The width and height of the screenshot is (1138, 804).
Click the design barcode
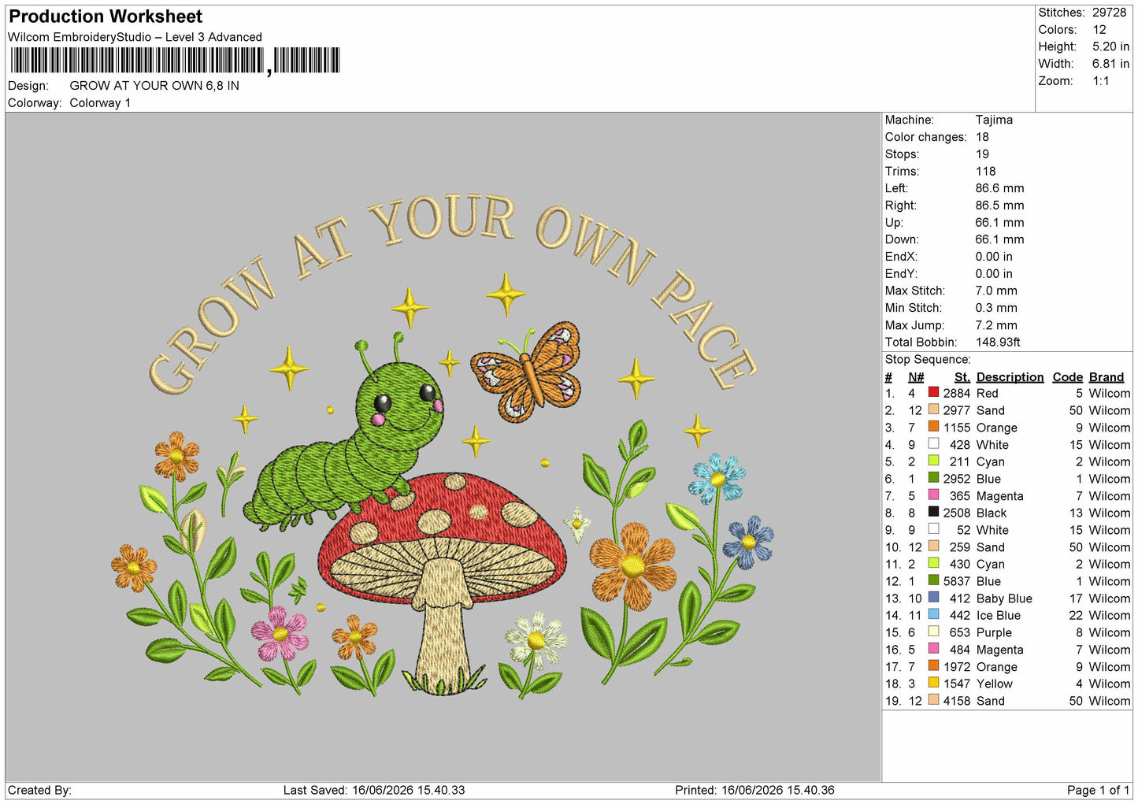pyautogui.click(x=175, y=61)
